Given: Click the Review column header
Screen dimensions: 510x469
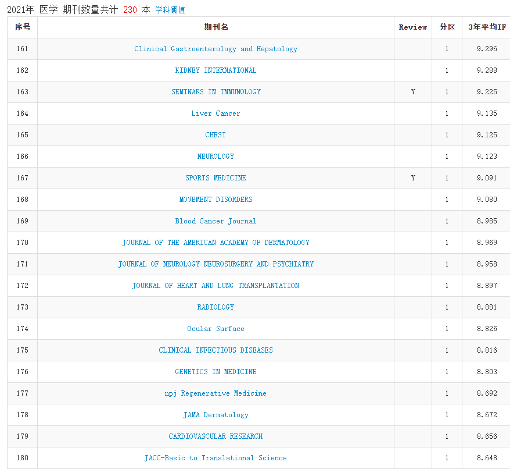Looking at the screenshot, I should point(413,27).
